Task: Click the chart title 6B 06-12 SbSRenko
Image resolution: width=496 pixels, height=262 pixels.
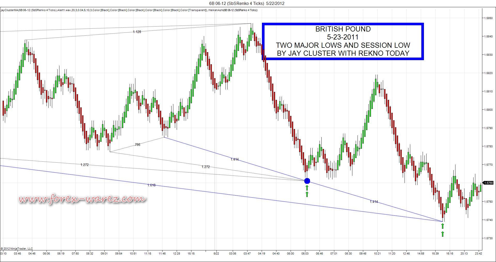Action: [247, 3]
